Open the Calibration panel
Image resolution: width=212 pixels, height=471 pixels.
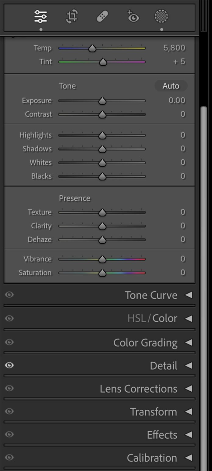click(188, 457)
